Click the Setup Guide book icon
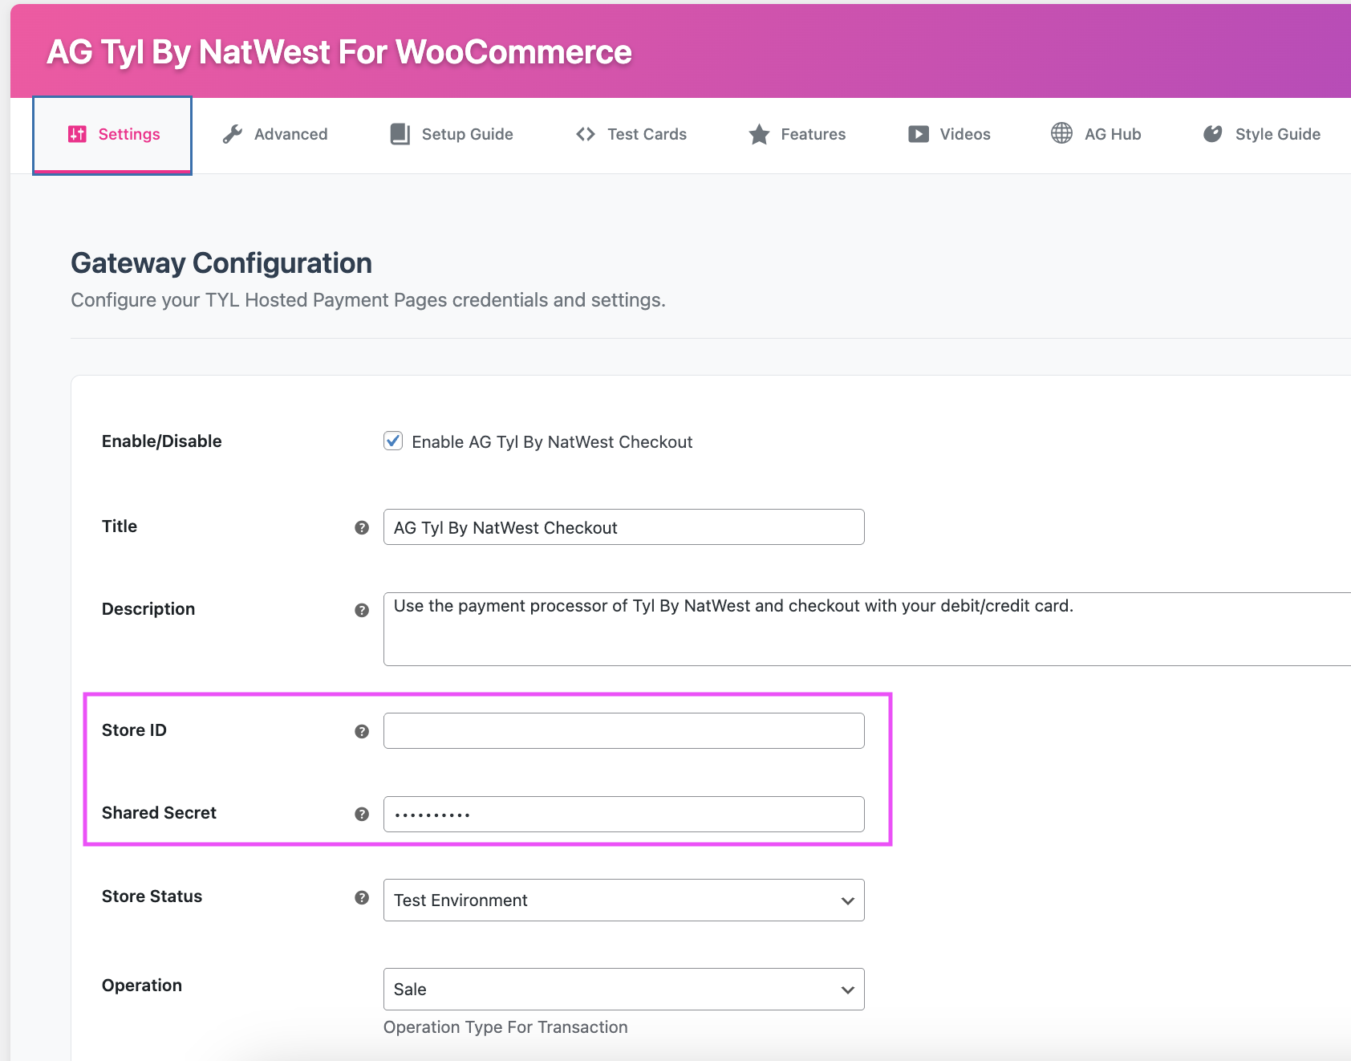The height and width of the screenshot is (1061, 1351). 400,134
